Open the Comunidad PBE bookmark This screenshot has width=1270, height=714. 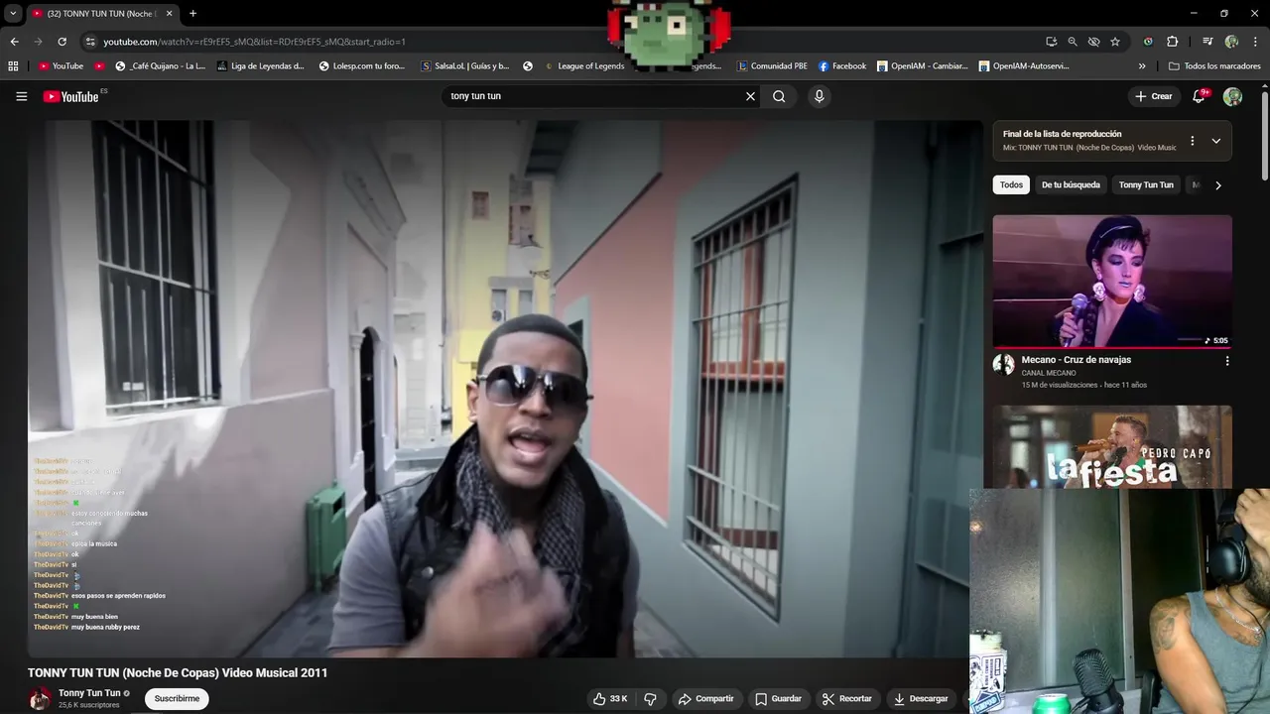pos(772,66)
